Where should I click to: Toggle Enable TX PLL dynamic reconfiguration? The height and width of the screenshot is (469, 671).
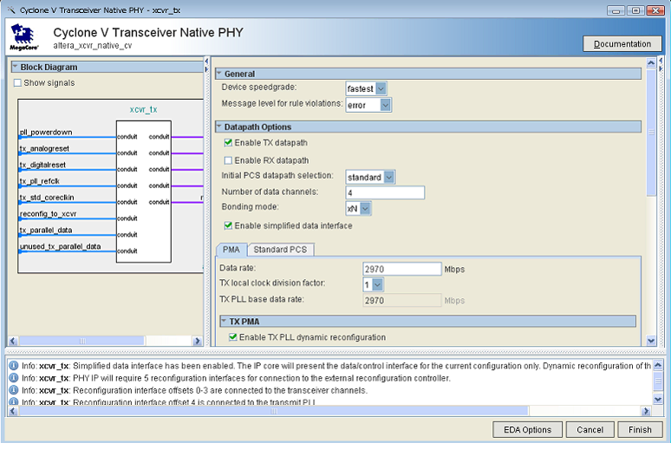[x=233, y=337]
